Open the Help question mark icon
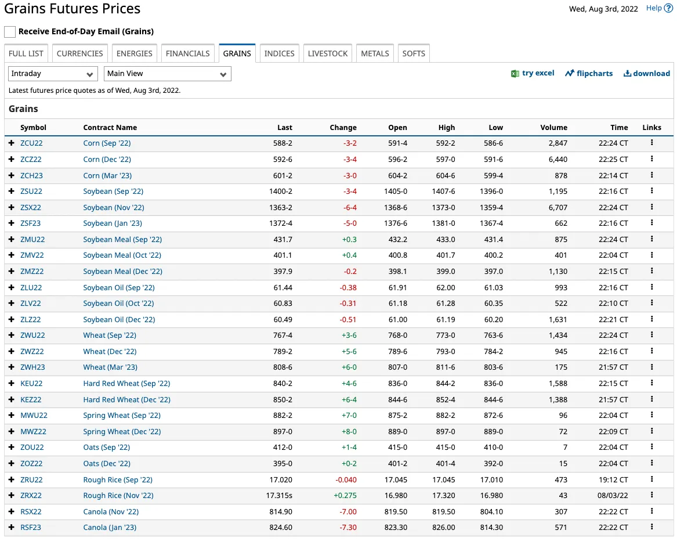Image resolution: width=677 pixels, height=541 pixels. 668,8
